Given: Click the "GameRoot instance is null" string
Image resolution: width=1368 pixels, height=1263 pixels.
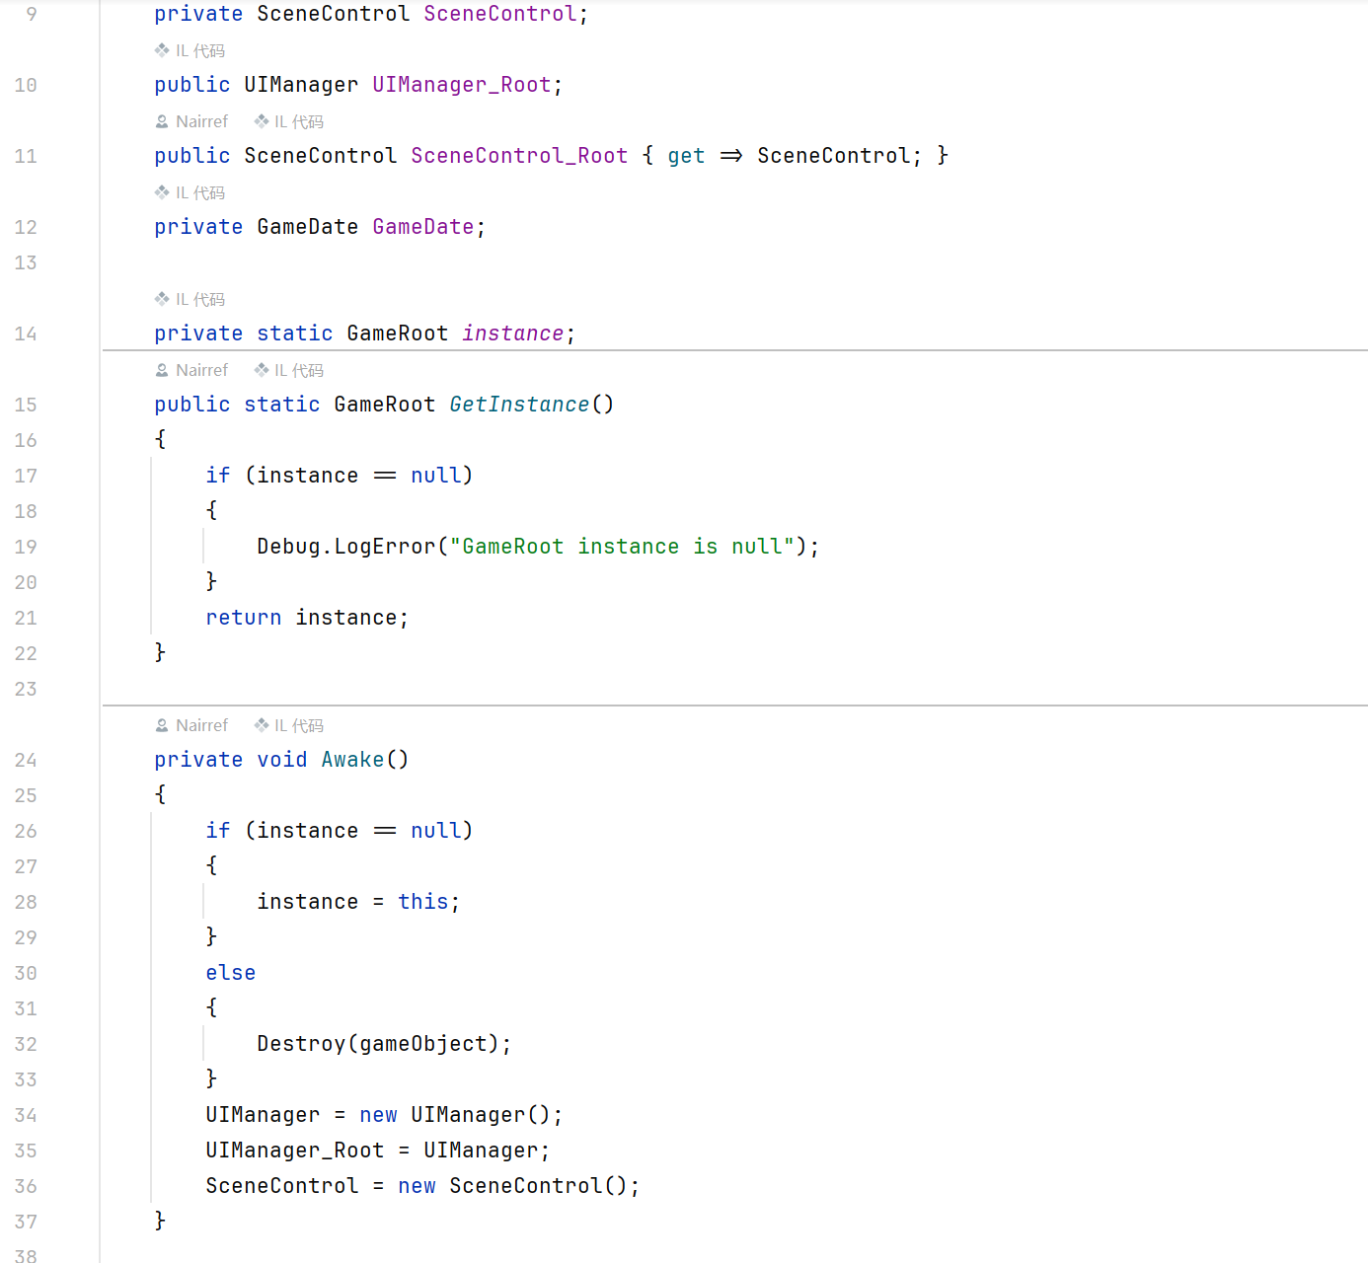Looking at the screenshot, I should click(x=622, y=547).
